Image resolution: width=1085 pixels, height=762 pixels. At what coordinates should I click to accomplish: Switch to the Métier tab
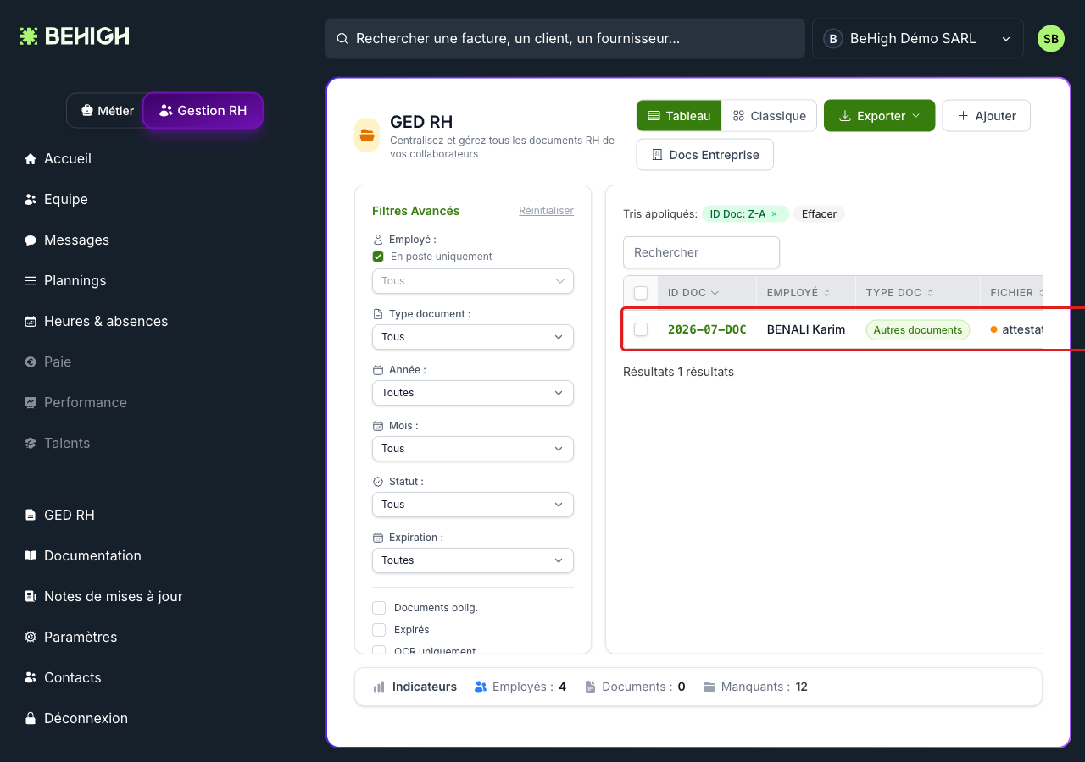[x=107, y=111]
